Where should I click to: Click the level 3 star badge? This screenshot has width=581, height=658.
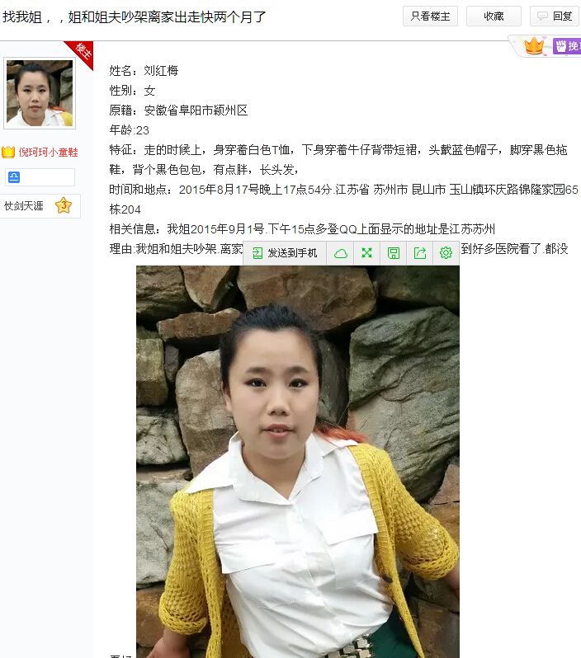click(x=64, y=205)
